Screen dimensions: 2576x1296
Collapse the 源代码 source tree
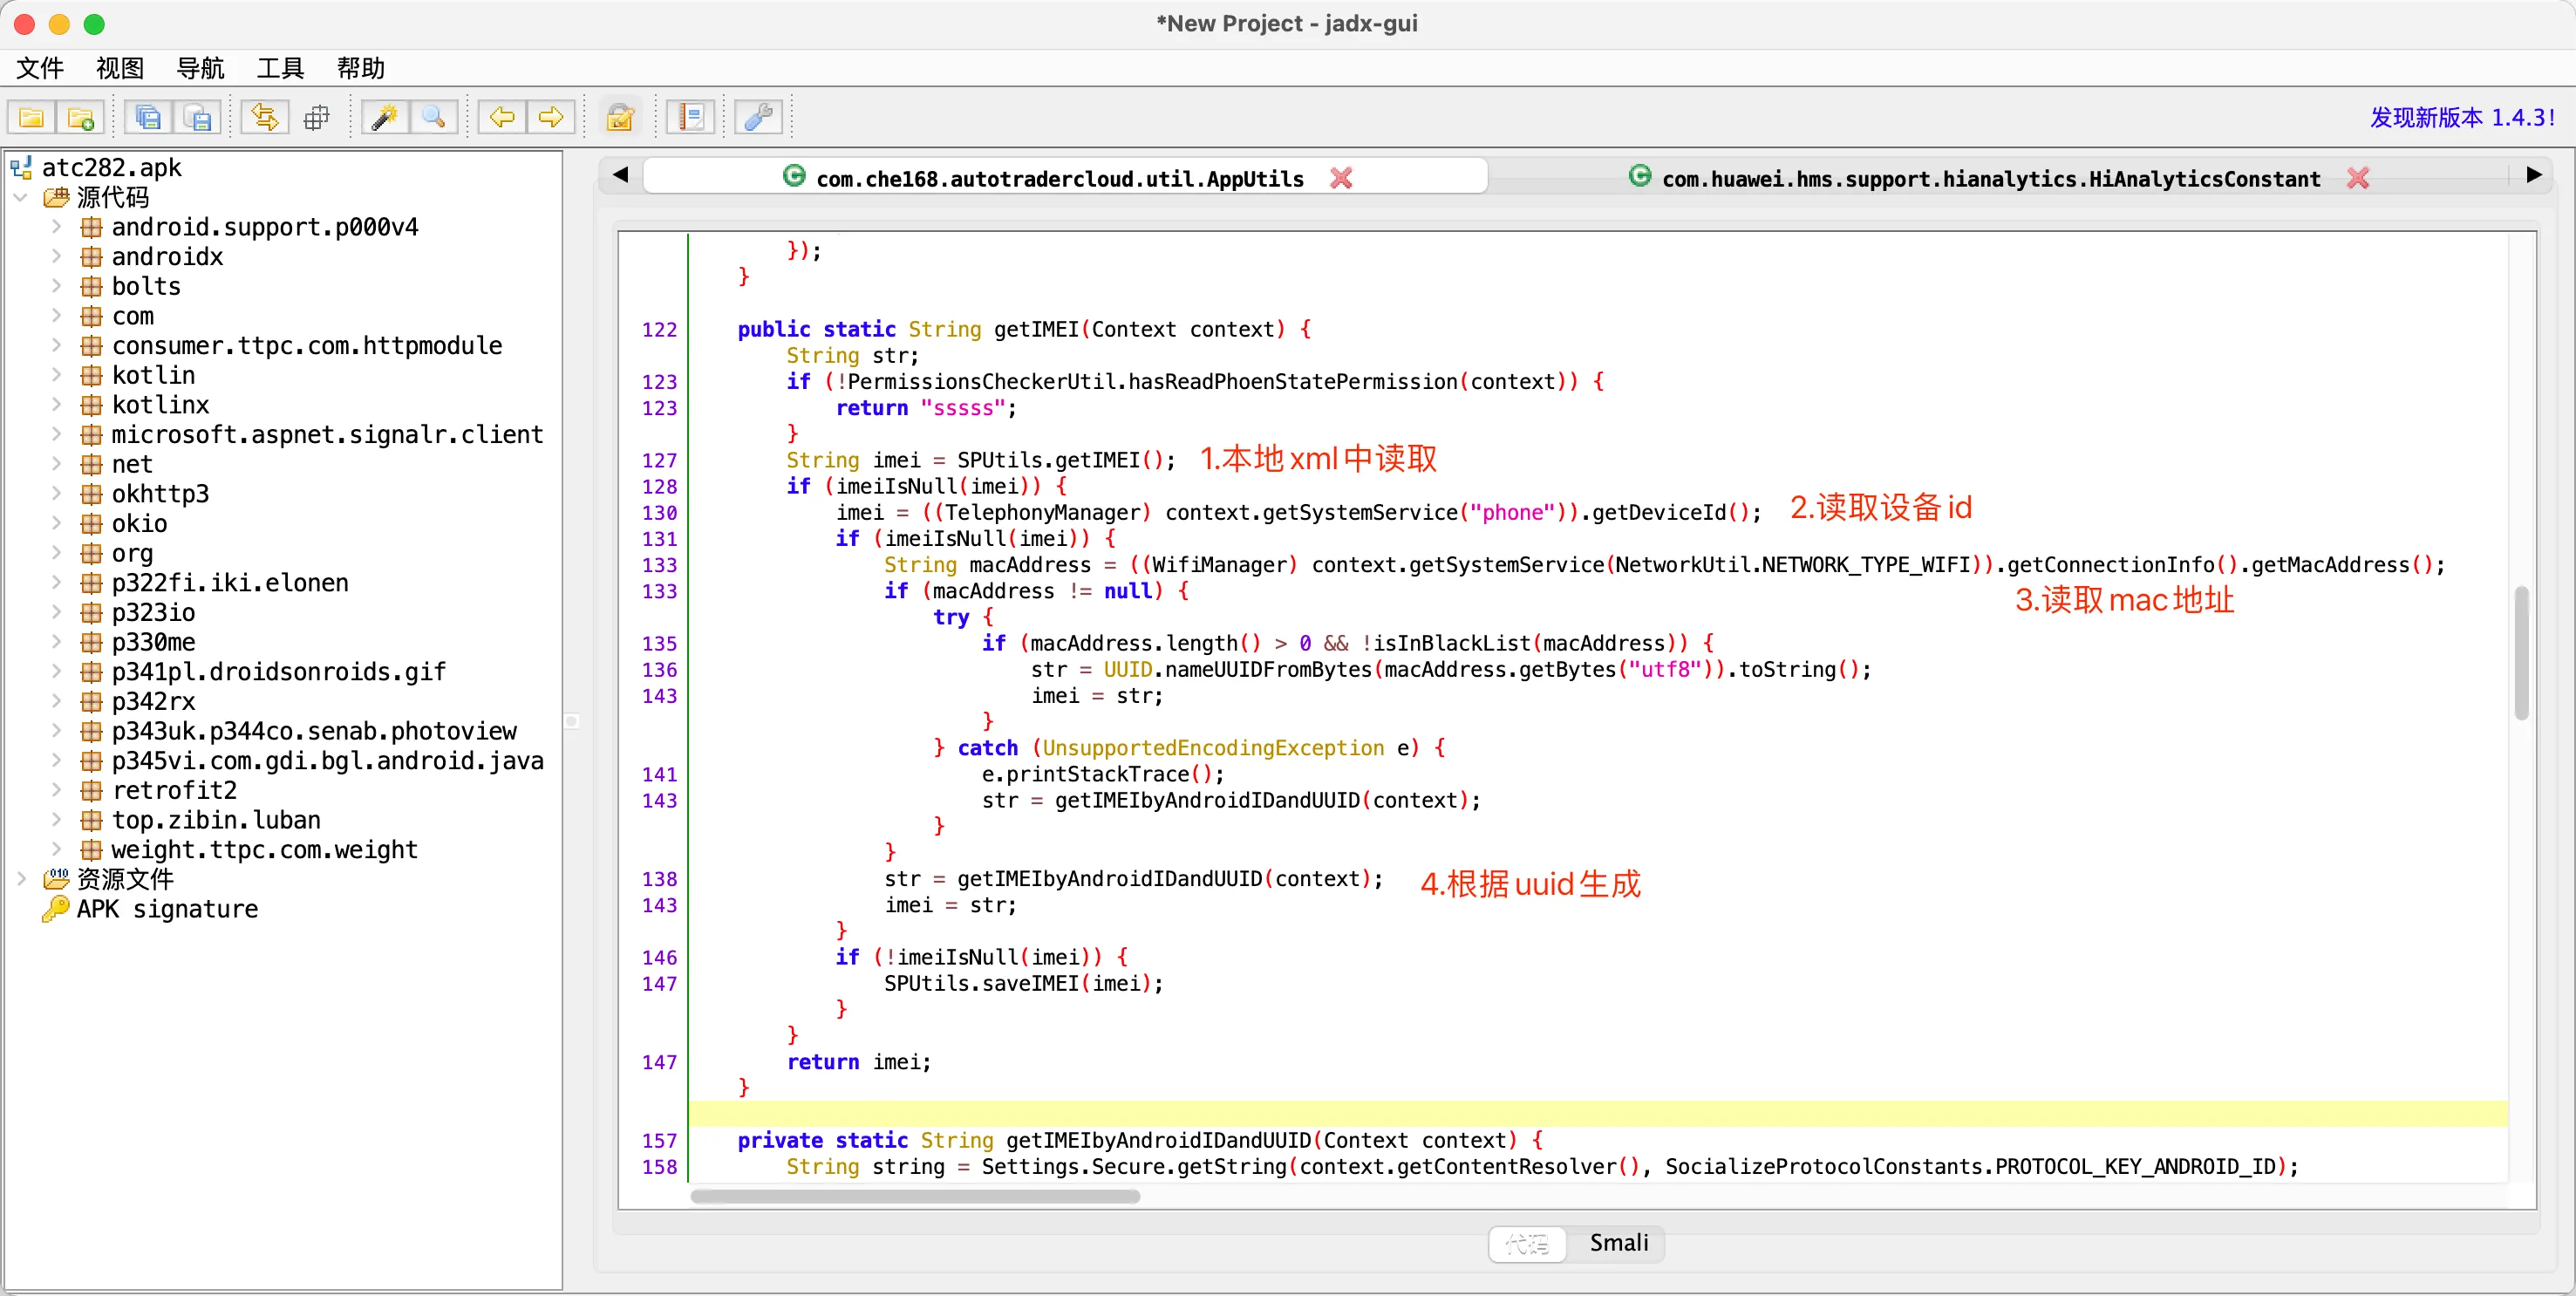(21, 197)
